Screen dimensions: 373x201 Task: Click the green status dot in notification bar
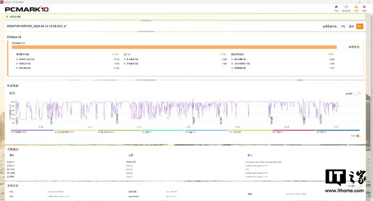point(7,16)
